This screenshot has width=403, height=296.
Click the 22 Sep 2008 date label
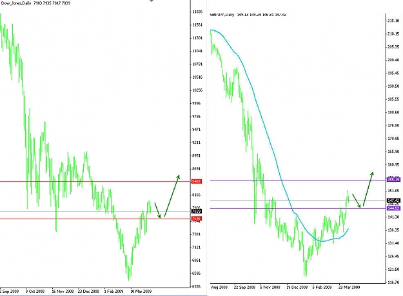(x=244, y=287)
